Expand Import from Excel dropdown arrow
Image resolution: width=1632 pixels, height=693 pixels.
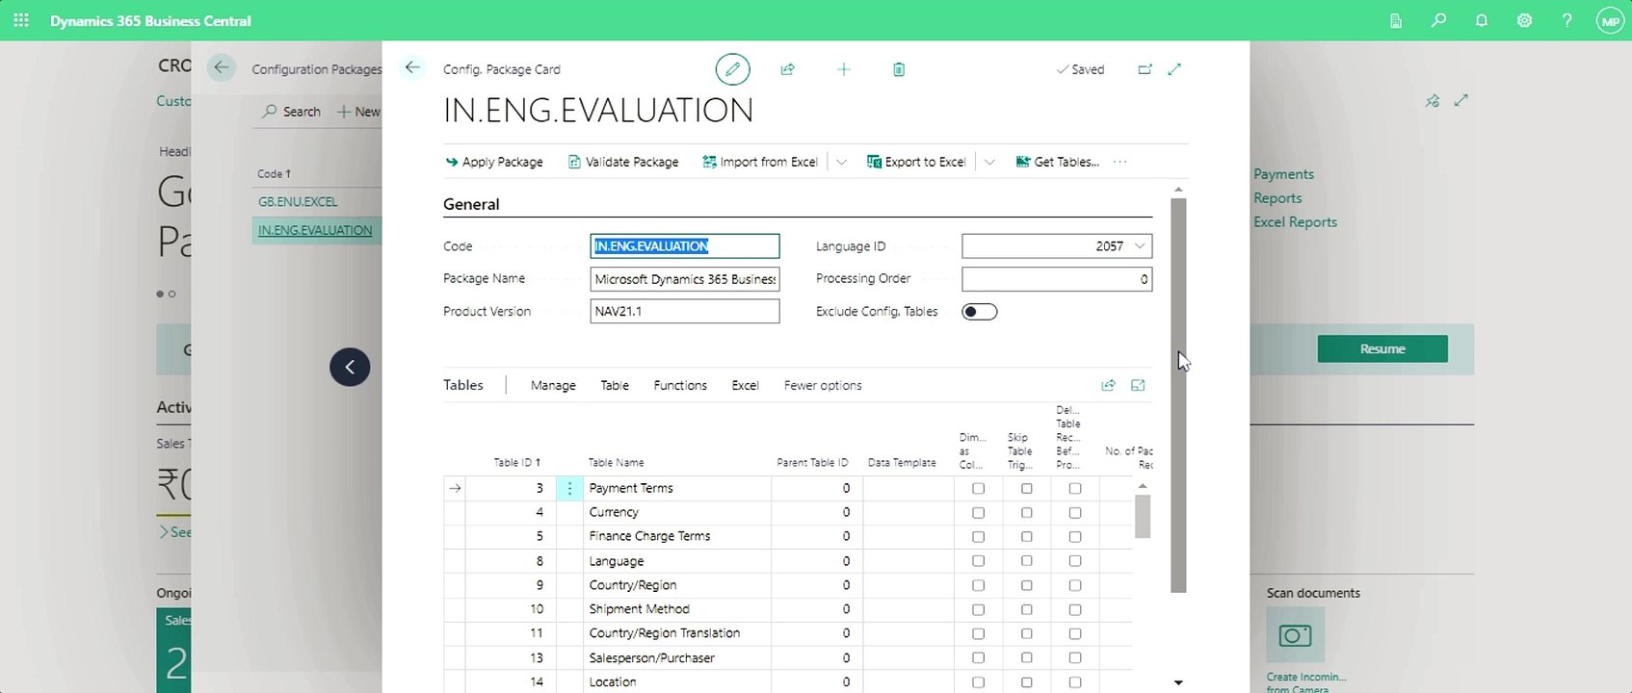tap(841, 162)
